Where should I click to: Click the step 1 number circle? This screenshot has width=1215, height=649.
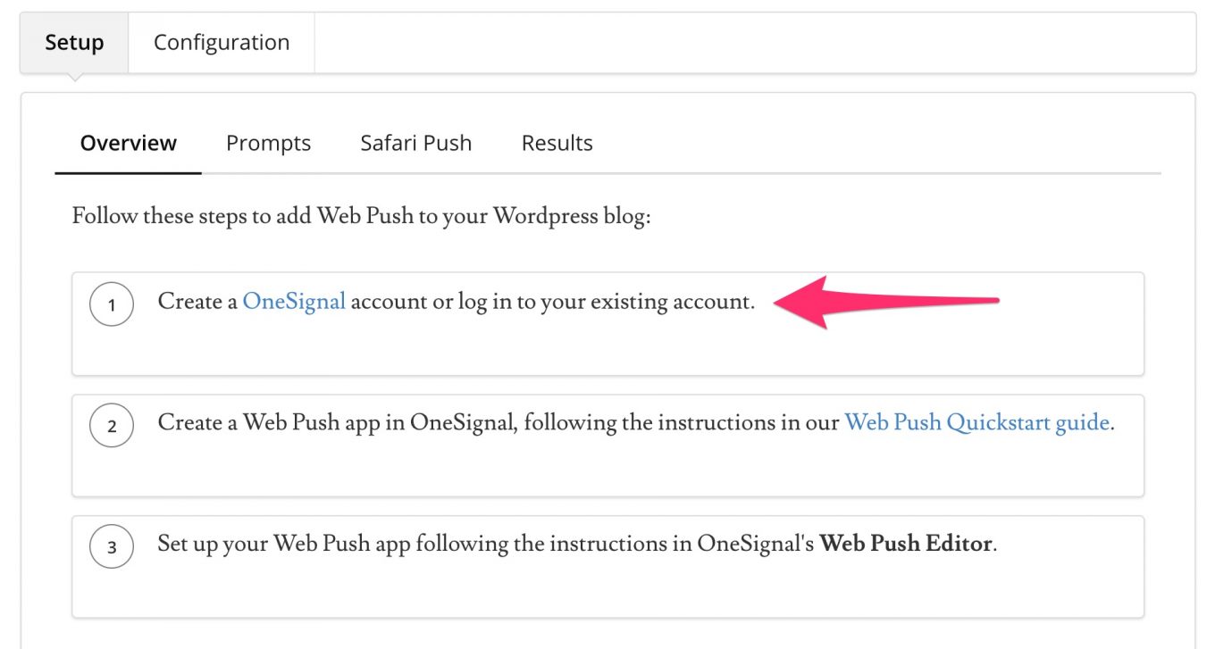(112, 304)
